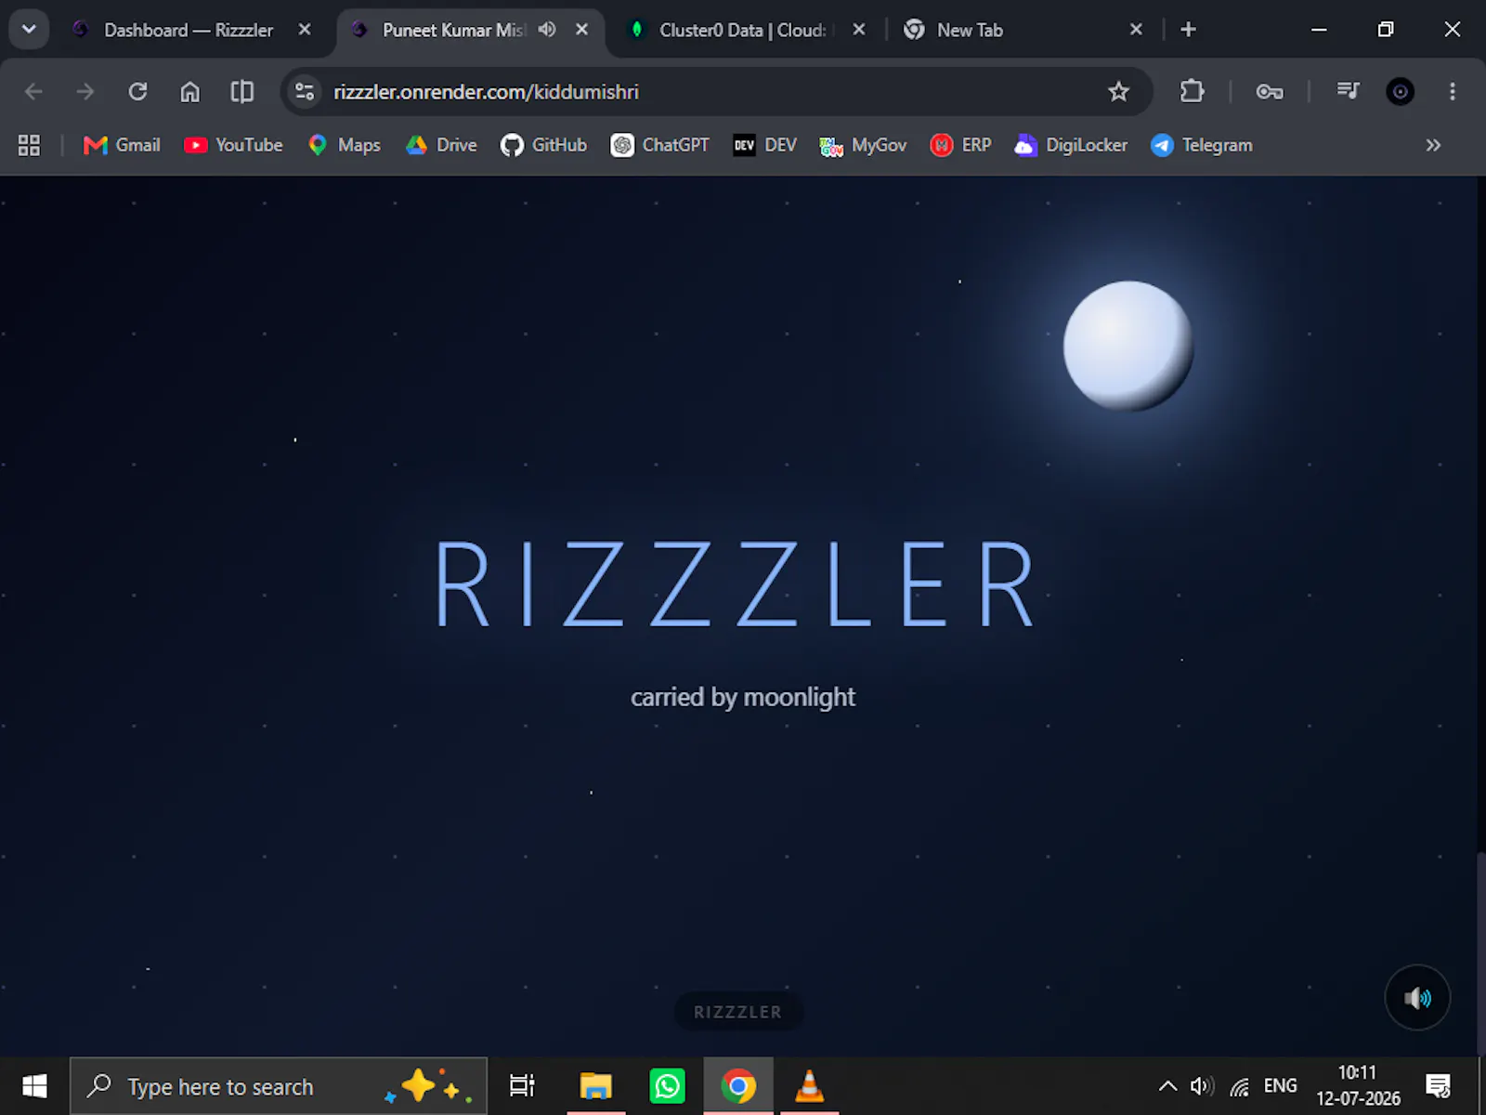The image size is (1486, 1115).
Task: Switch to the Dashboard — Rizzzler tab
Action: click(x=189, y=30)
